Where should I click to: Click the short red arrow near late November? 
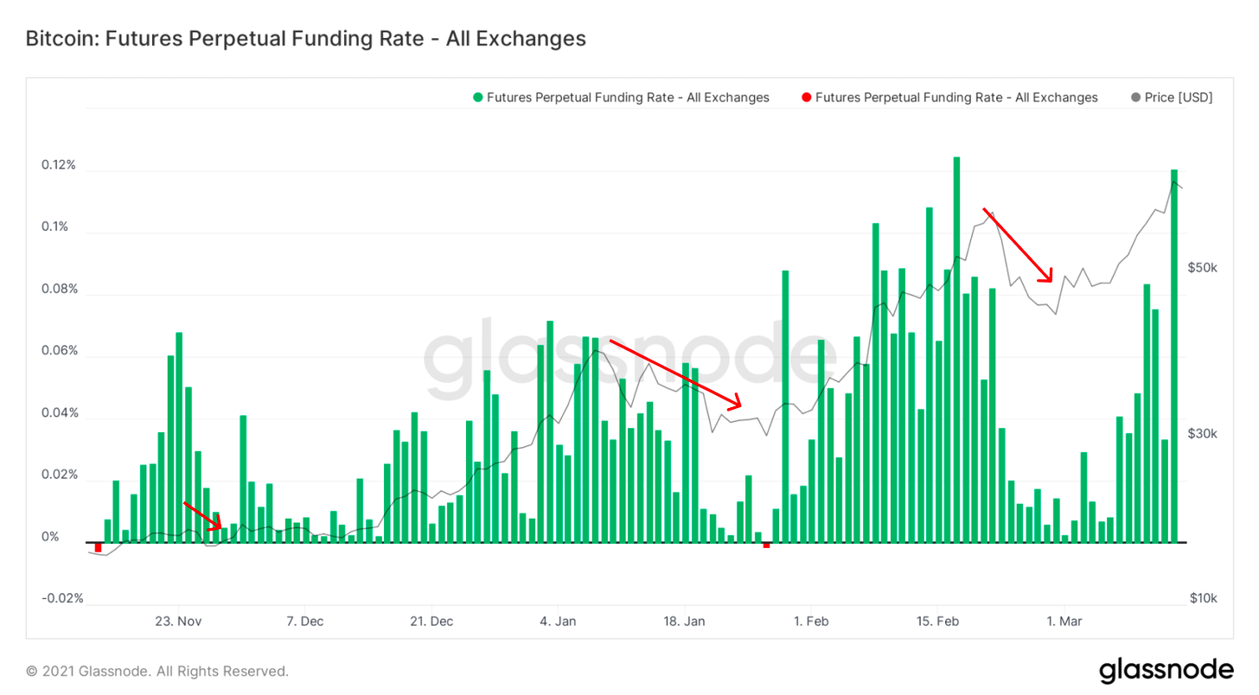point(203,515)
